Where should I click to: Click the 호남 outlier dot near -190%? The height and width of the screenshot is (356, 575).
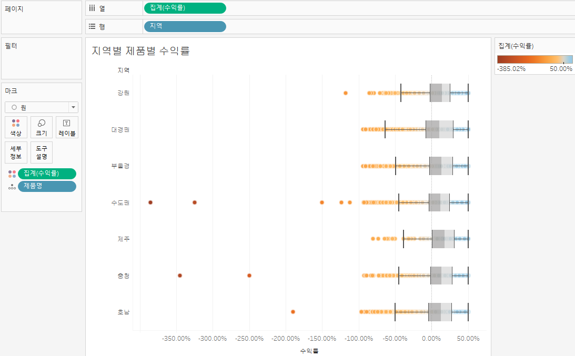pyautogui.click(x=293, y=312)
